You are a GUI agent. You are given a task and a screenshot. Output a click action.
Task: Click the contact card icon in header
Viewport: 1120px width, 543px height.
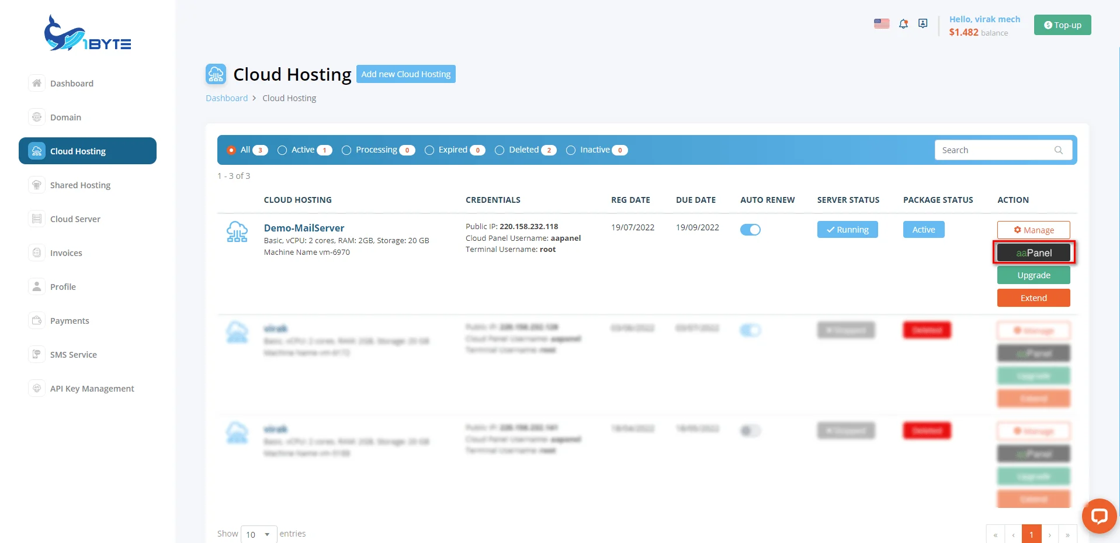(923, 23)
